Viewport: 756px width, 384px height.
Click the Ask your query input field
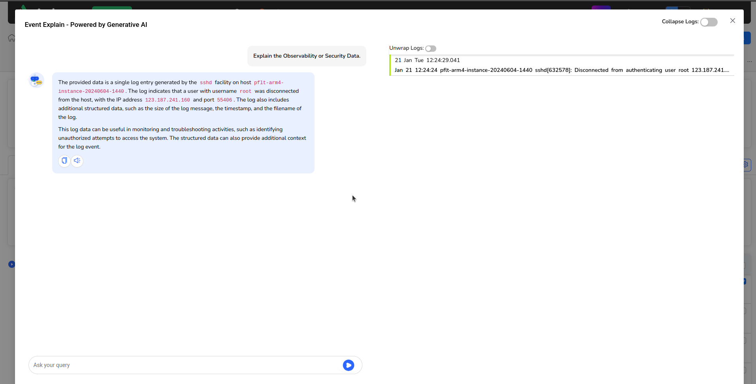[x=186, y=365]
